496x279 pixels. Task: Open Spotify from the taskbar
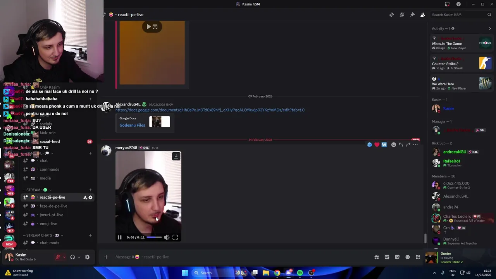click(300, 273)
